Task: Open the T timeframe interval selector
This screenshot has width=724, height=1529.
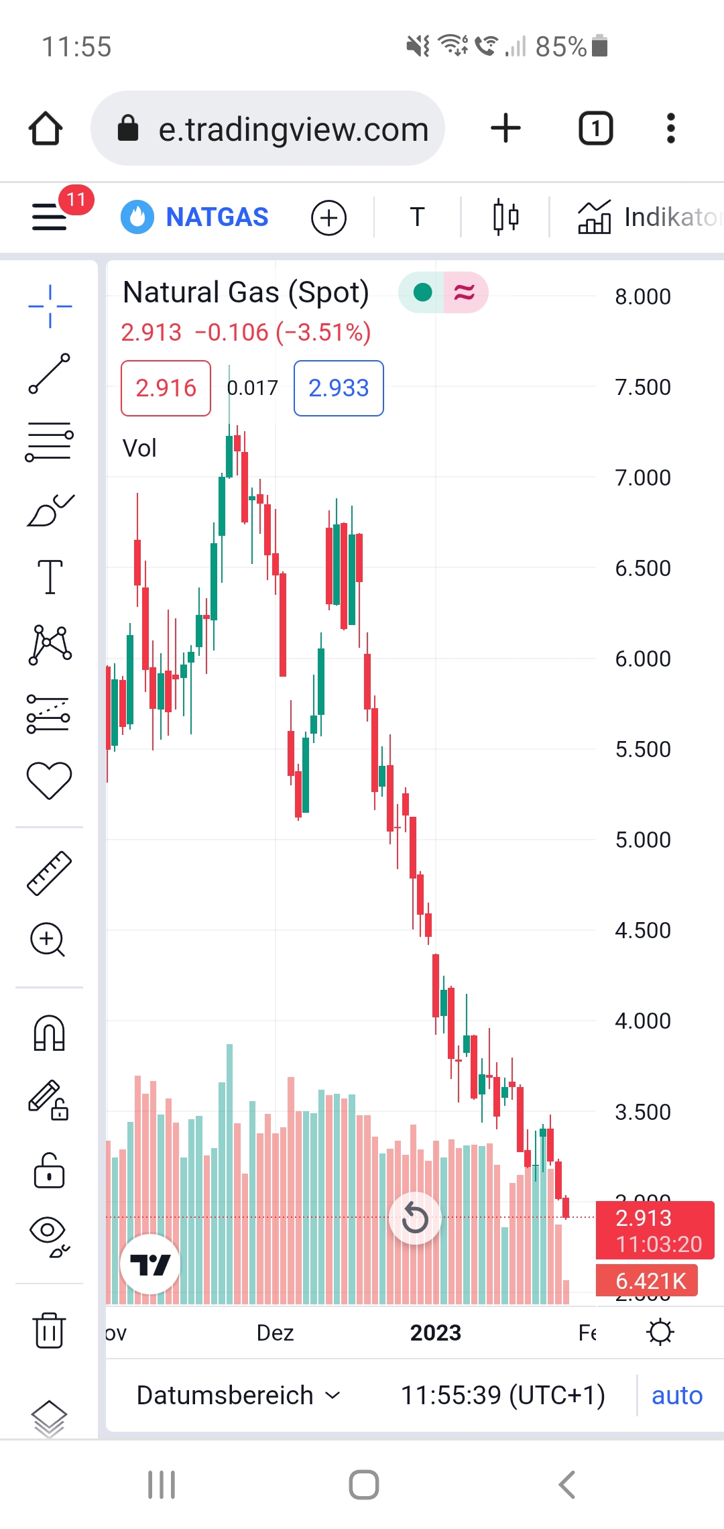Action: [x=417, y=217]
